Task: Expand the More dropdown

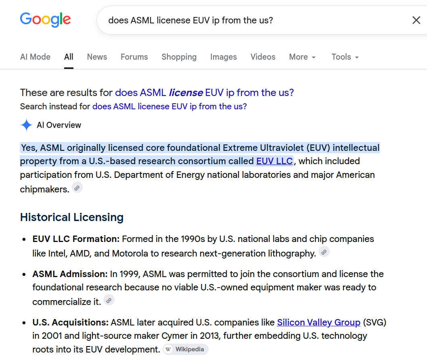Action: [302, 57]
